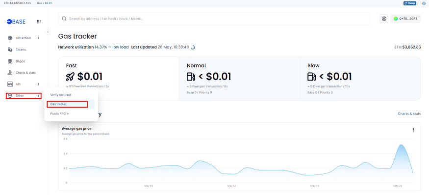Expand the Blockchain menu chevron
Screen dimensions: 429x195
coord(39,38)
